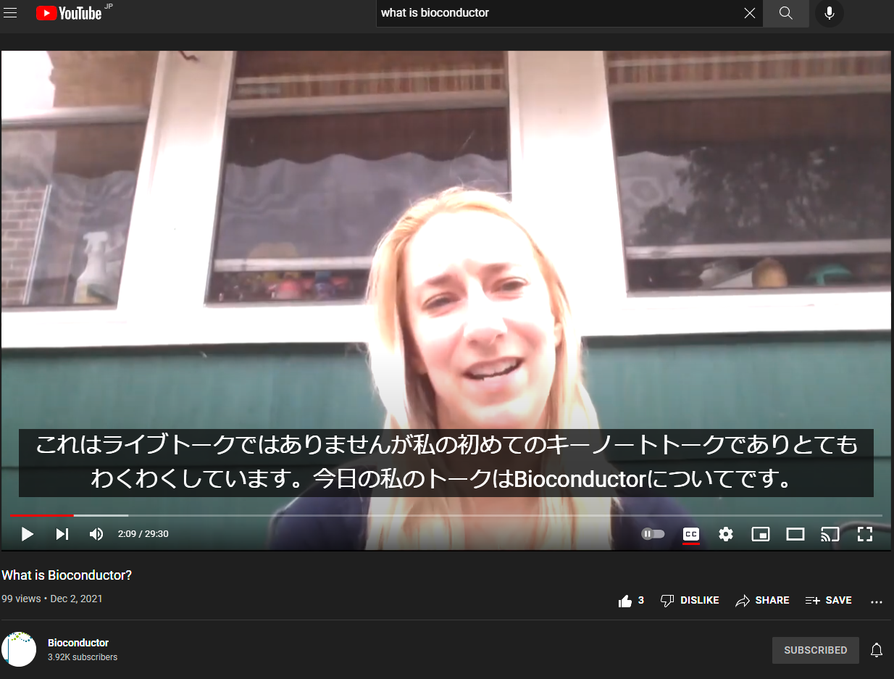
Task: Start voice search with microphone
Action: 830,13
